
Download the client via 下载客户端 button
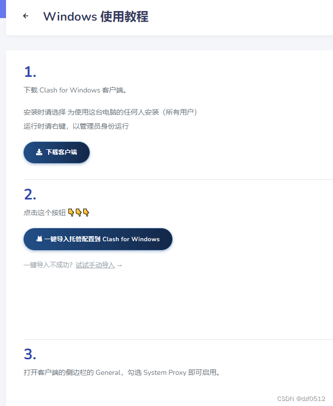[x=57, y=152]
